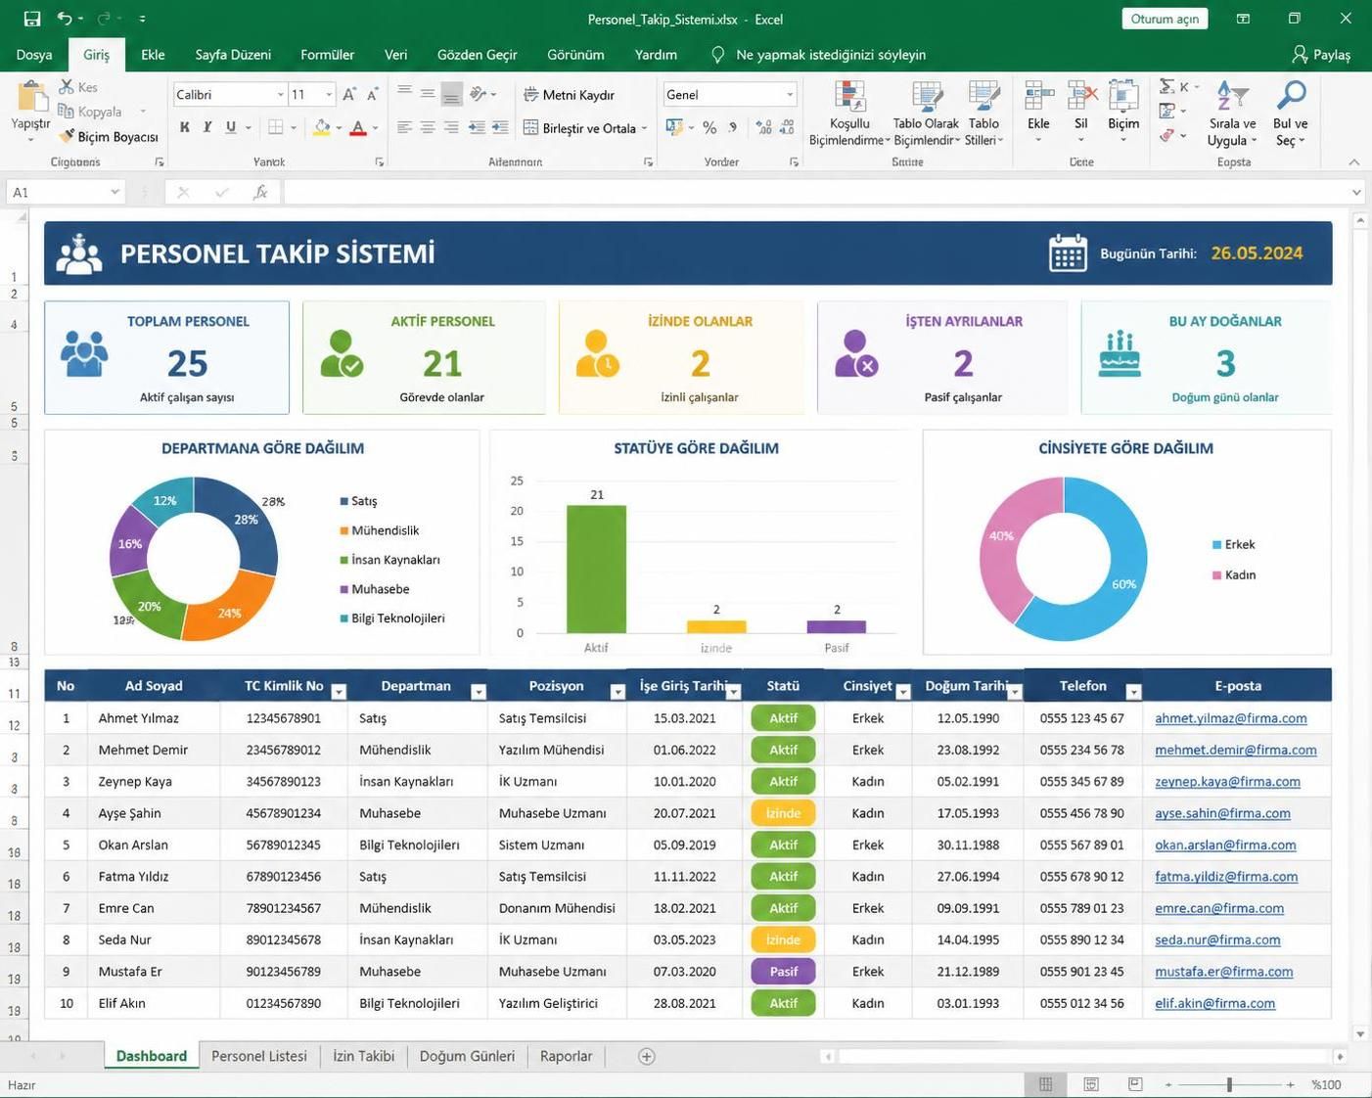
Task: Open the fill color picker arrow
Action: pyautogui.click(x=340, y=128)
